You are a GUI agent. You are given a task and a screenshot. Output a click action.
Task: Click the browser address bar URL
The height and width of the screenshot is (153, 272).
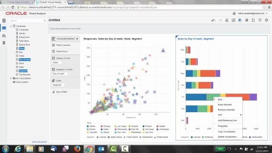tap(88, 7)
